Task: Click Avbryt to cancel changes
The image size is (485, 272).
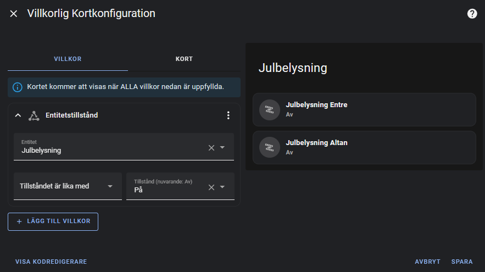Action: point(427,262)
